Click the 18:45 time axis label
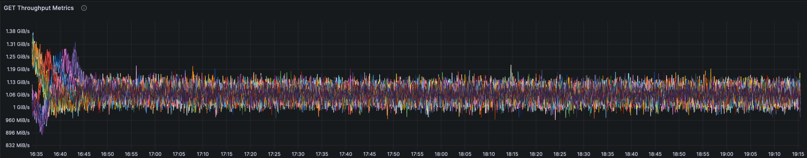Image resolution: width=807 pixels, height=158 pixels. coord(655,154)
